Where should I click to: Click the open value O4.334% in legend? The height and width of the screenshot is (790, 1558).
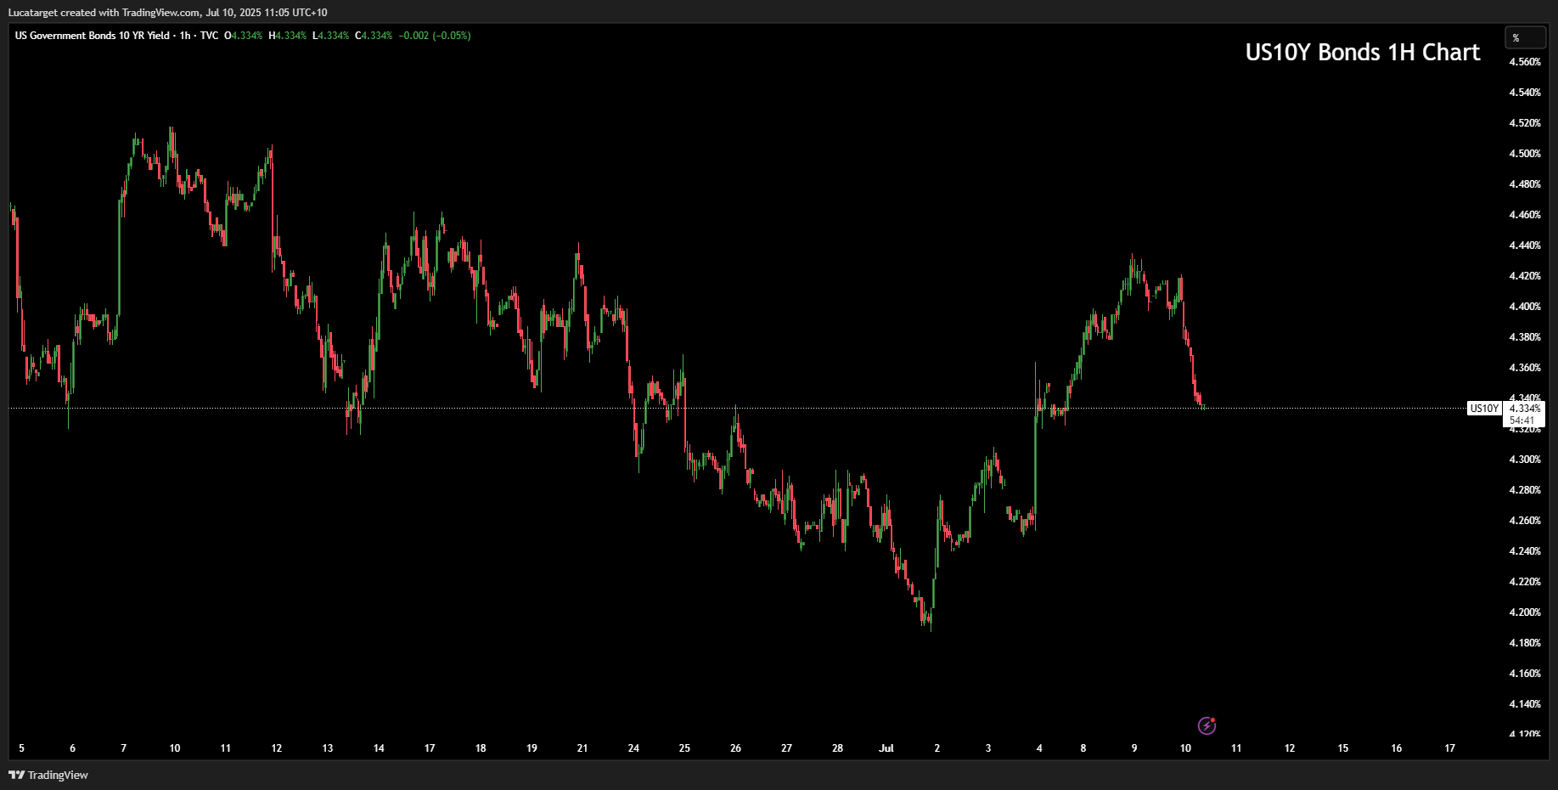click(x=243, y=36)
